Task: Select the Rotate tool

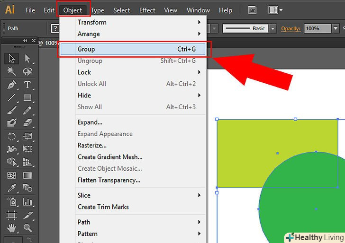Action: (11, 137)
